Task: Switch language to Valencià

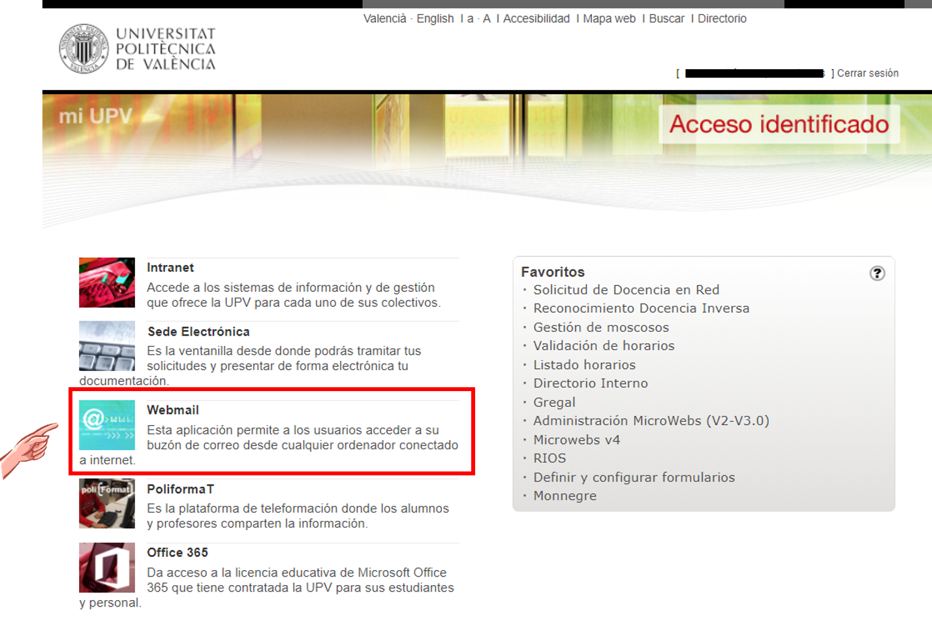Action: (384, 19)
